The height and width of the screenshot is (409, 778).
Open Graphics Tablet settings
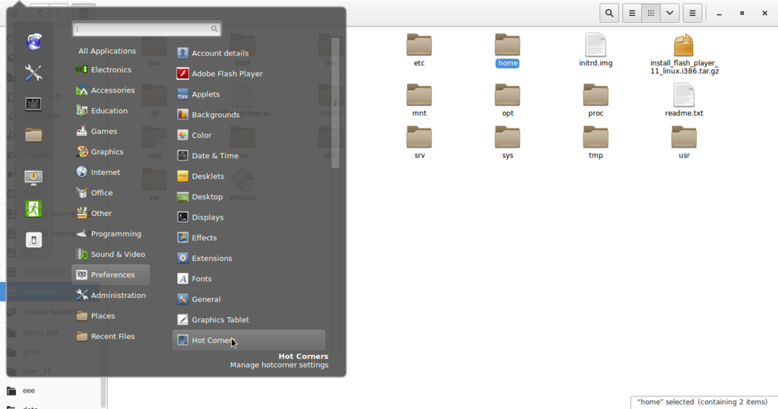tap(248, 319)
